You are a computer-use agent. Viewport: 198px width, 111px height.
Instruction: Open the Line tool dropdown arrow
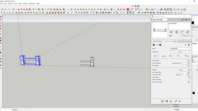pyautogui.click(x=7, y=10)
